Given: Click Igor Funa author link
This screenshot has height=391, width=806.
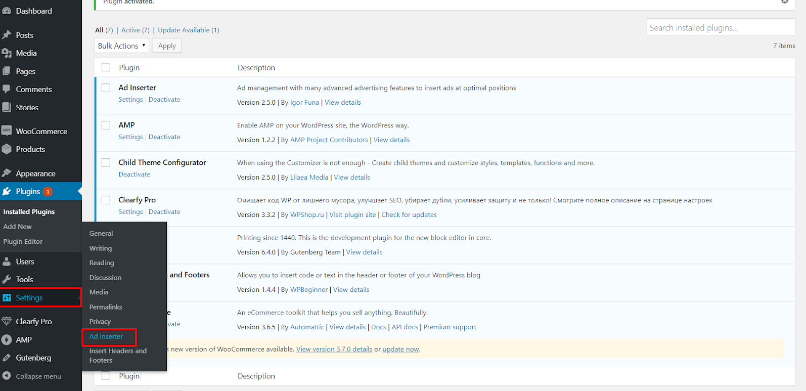Looking at the screenshot, I should [304, 102].
